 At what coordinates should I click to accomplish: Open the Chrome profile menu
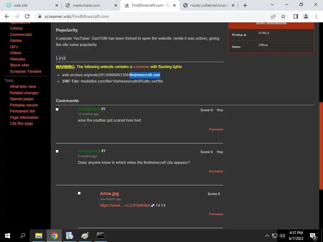pyautogui.click(x=306, y=16)
